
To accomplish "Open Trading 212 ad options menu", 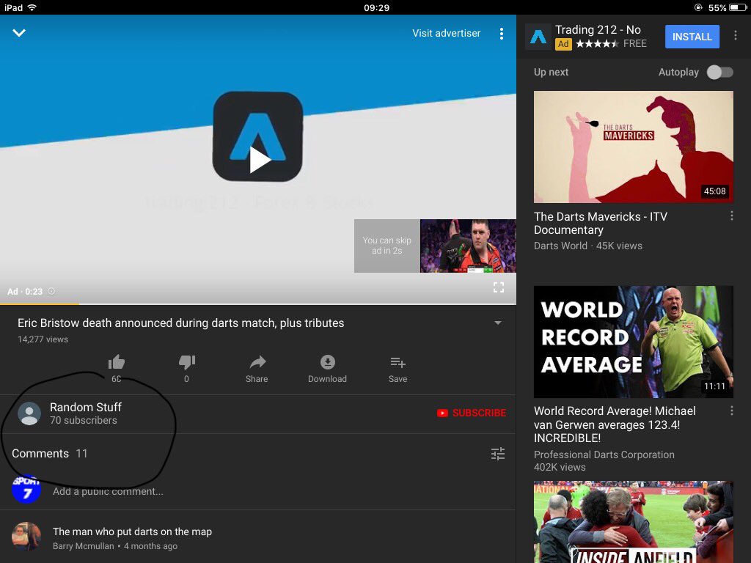I will [x=736, y=35].
